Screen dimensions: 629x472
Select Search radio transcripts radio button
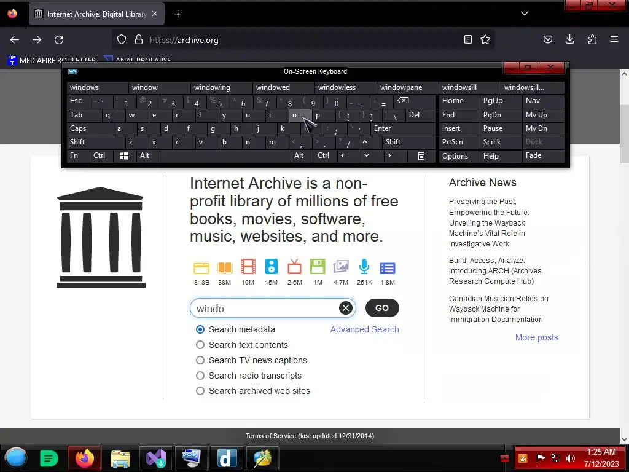pyautogui.click(x=200, y=376)
